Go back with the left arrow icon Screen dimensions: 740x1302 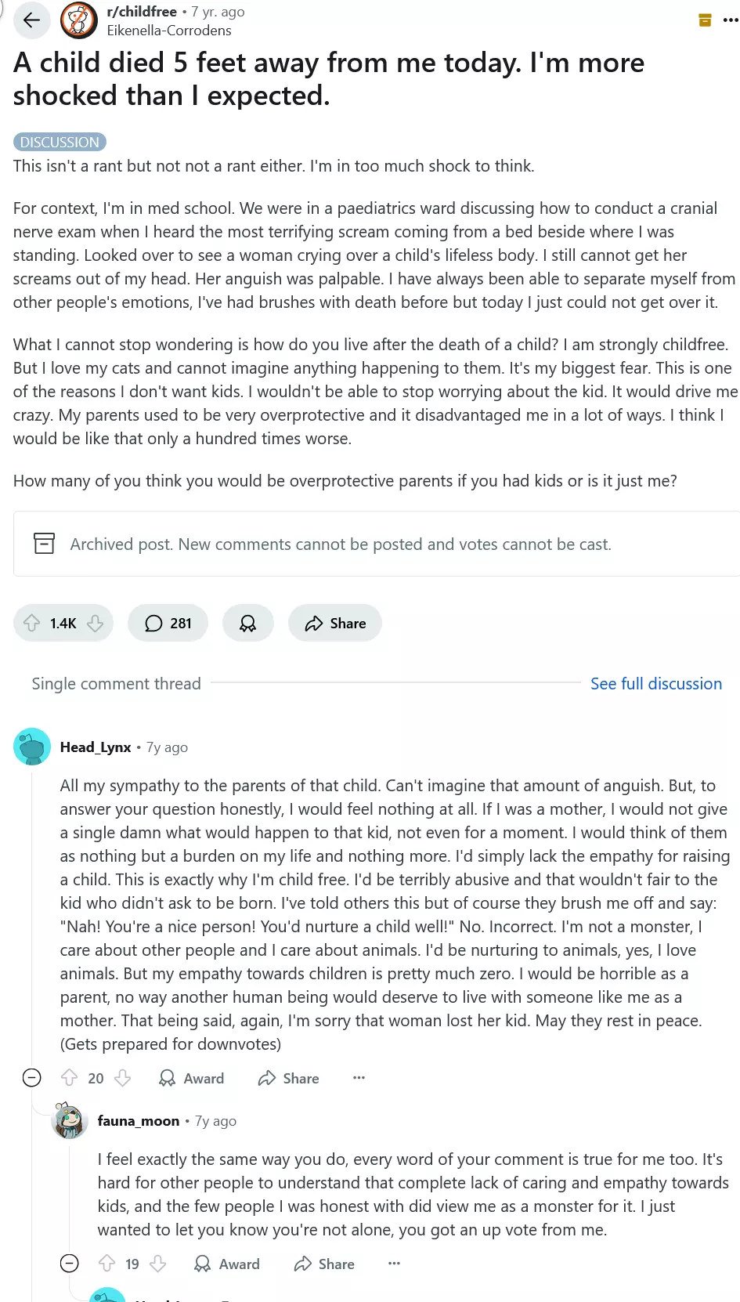point(32,20)
